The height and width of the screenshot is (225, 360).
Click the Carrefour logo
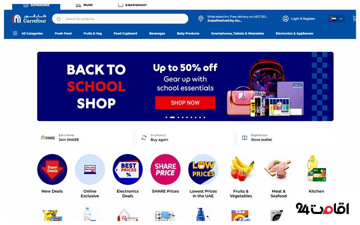[29, 19]
